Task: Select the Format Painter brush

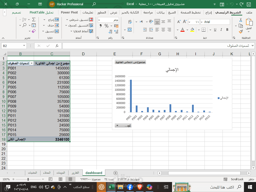Action: click(241, 31)
